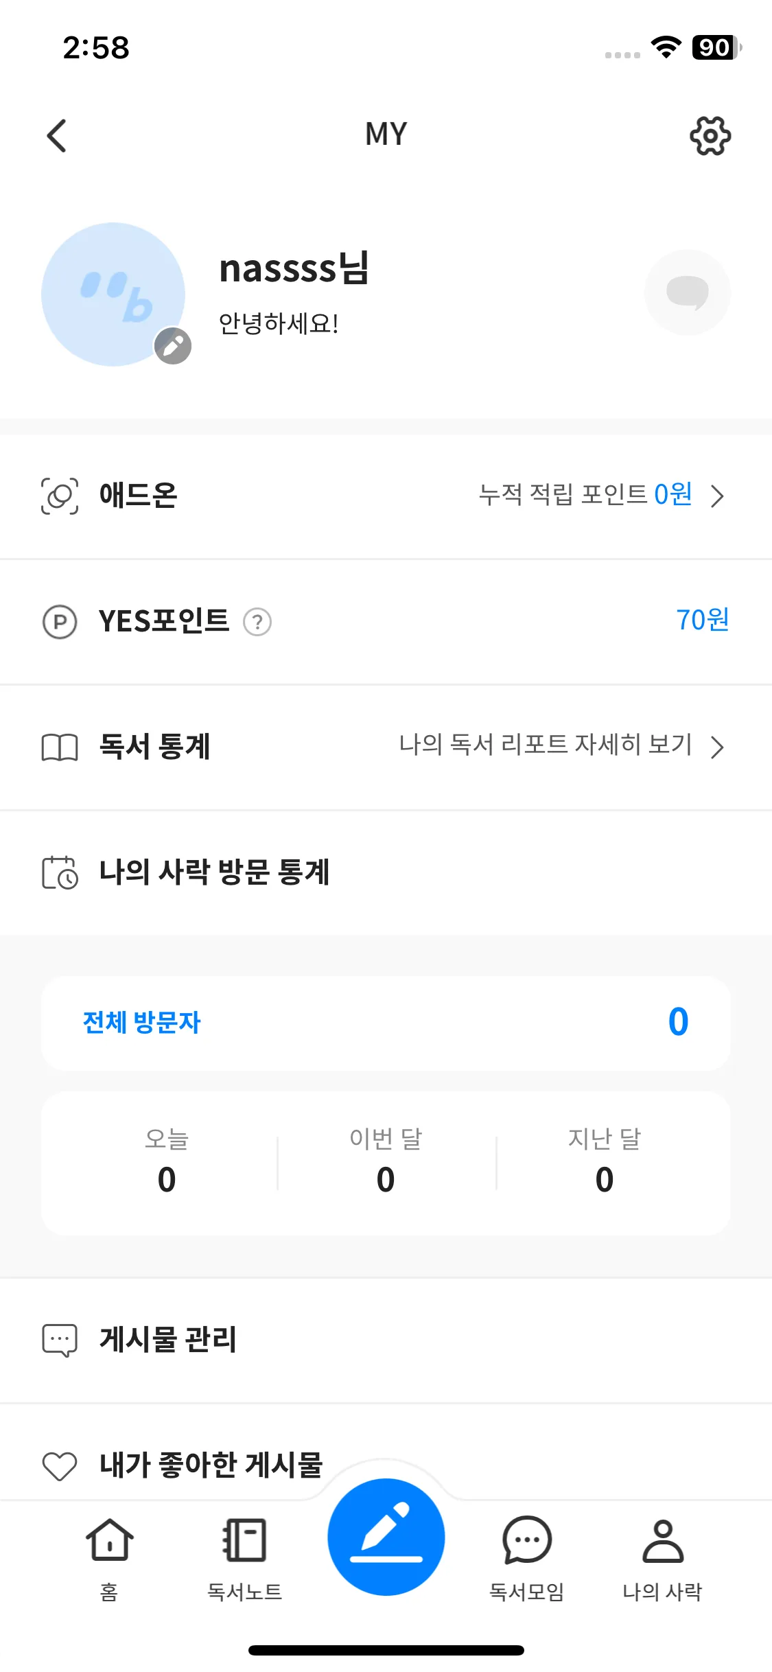The image size is (772, 1672).
Task: Open 나의 사락 방문 통계 section
Action: pos(214,872)
